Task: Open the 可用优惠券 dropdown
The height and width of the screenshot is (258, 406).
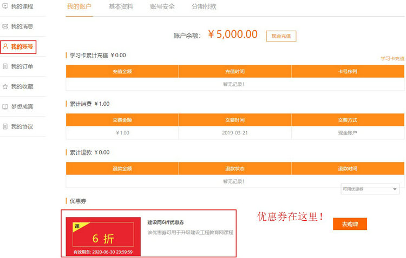Action: tap(370, 189)
